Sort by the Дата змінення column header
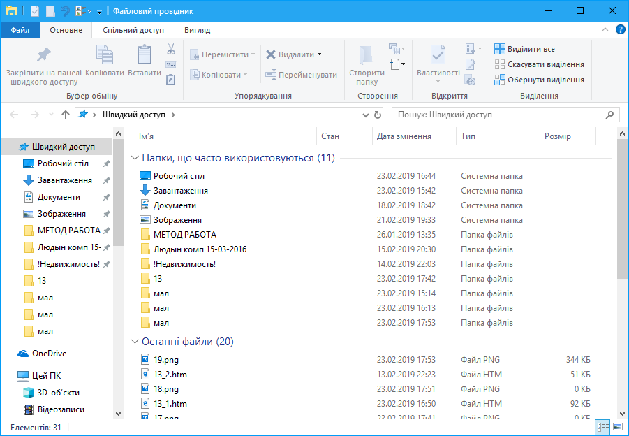Viewport: 629px width, 436px height. [414, 136]
